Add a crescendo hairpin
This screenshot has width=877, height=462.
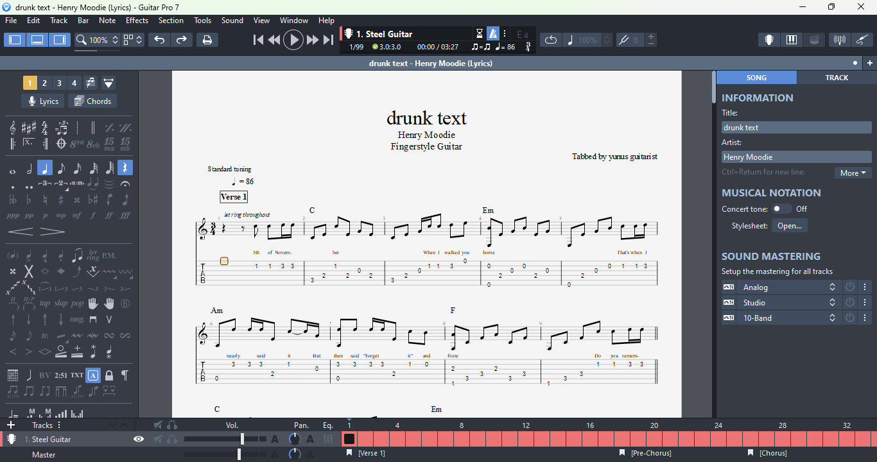pyautogui.click(x=21, y=231)
